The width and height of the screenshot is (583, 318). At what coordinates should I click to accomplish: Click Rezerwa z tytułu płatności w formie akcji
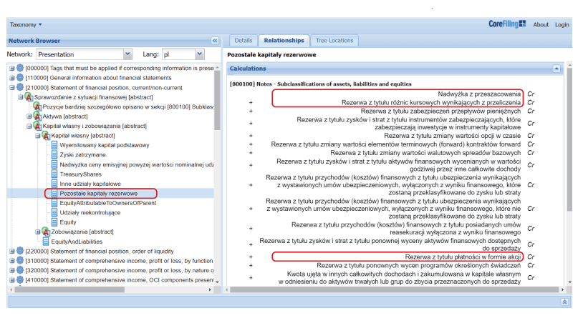click(x=463, y=257)
